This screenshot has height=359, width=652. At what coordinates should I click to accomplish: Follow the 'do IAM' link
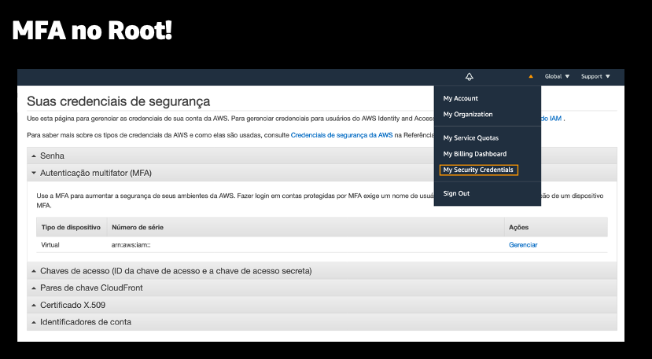tap(551, 119)
